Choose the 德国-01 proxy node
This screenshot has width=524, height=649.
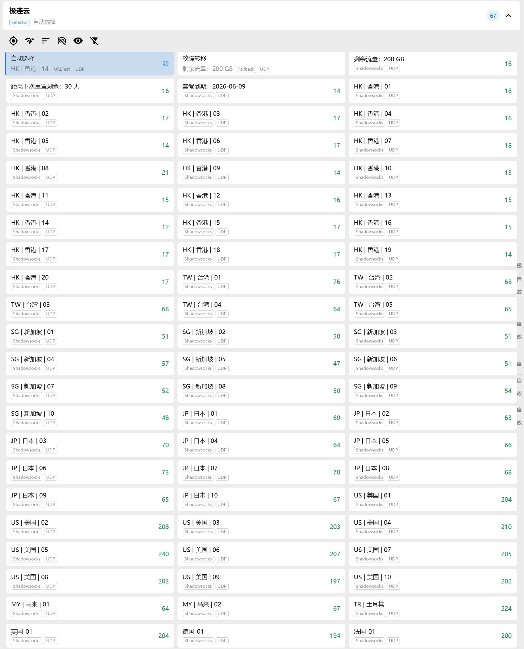[261, 635]
